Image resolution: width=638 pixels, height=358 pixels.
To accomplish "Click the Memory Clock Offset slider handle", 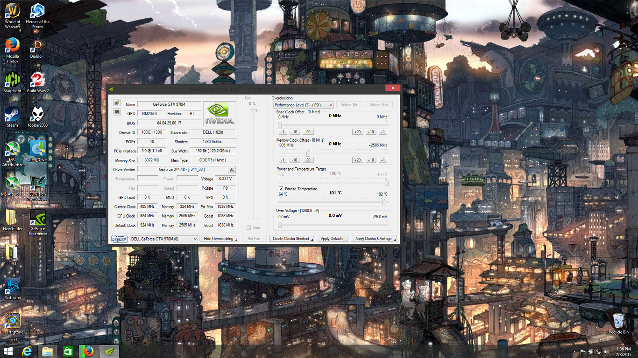I will pos(308,153).
